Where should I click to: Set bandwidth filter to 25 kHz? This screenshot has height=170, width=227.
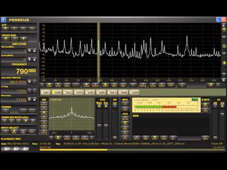44,109
